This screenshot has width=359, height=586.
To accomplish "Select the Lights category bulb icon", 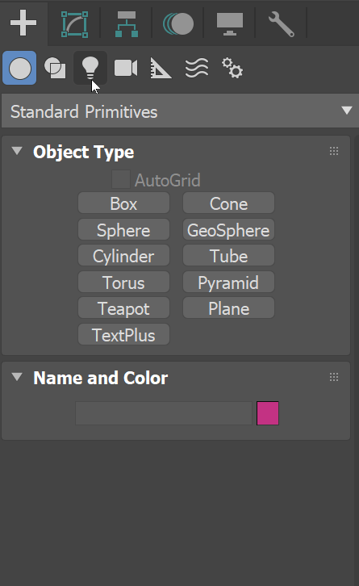I will point(90,68).
